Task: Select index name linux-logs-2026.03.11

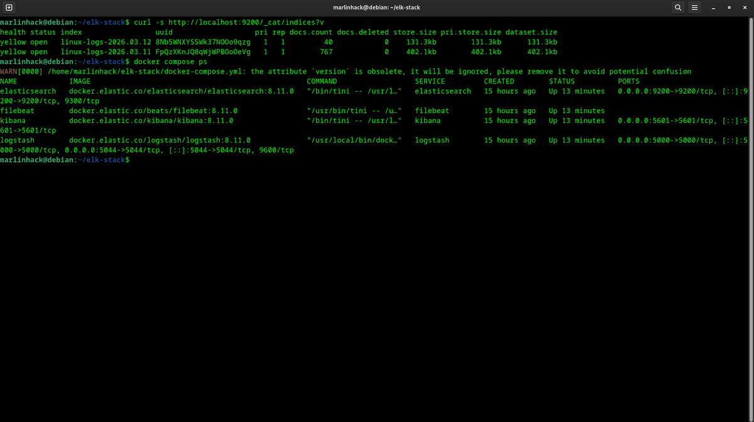Action: coord(106,52)
